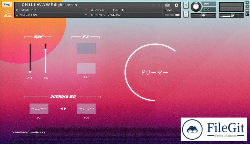The height and width of the screenshot is (144, 250).
Task: Click the Output euro-style icon
Action: pyautogui.click(x=17, y=10)
